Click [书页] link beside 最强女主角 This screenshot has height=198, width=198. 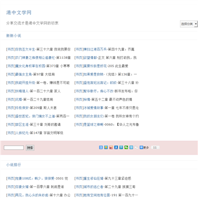point(11,74)
